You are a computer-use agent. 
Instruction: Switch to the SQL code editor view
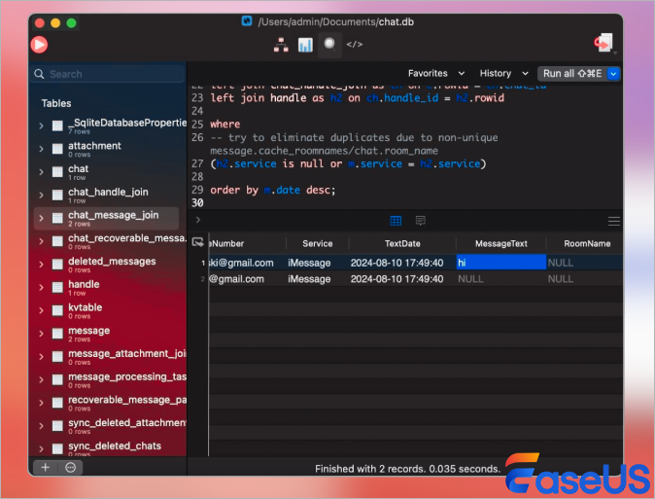[x=355, y=44]
